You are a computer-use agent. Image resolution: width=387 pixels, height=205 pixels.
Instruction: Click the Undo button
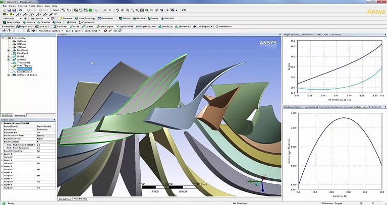click(31, 10)
